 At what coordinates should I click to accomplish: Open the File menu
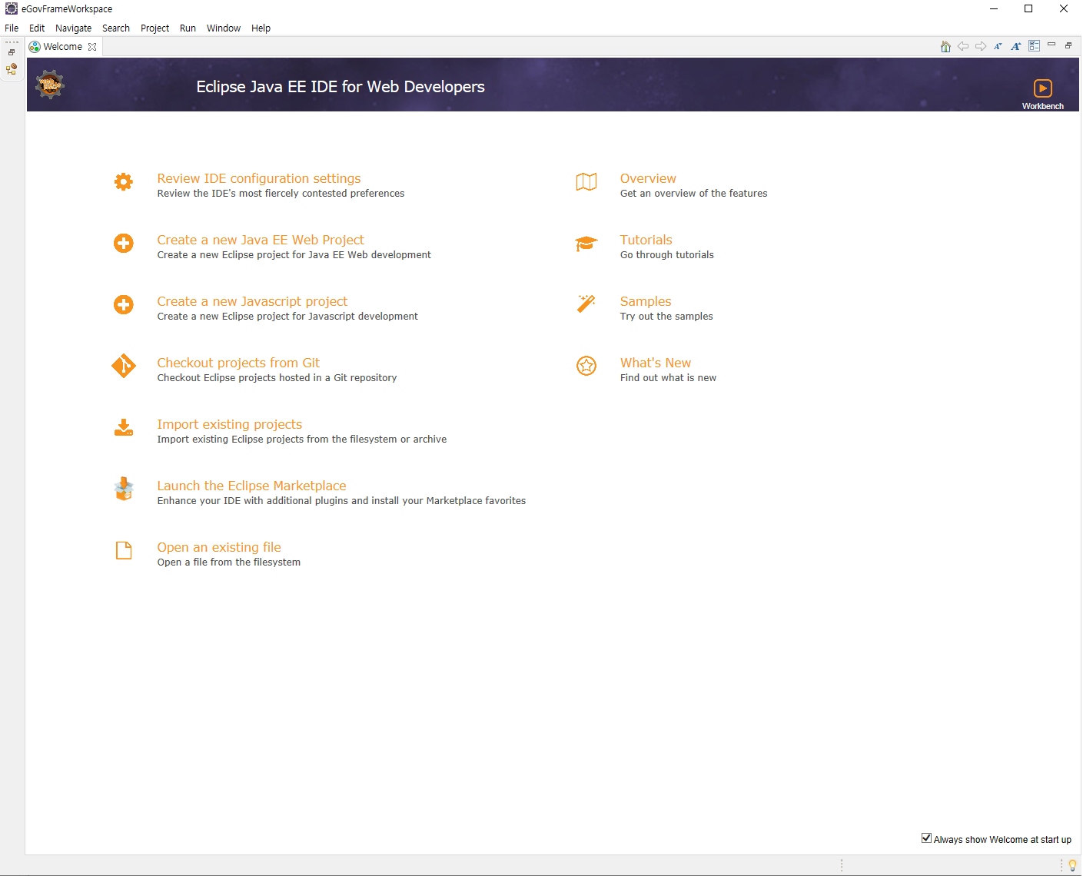[x=12, y=28]
